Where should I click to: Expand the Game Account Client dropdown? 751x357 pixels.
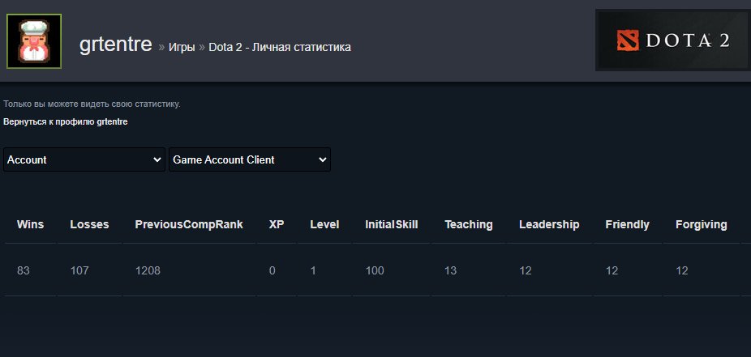[250, 159]
